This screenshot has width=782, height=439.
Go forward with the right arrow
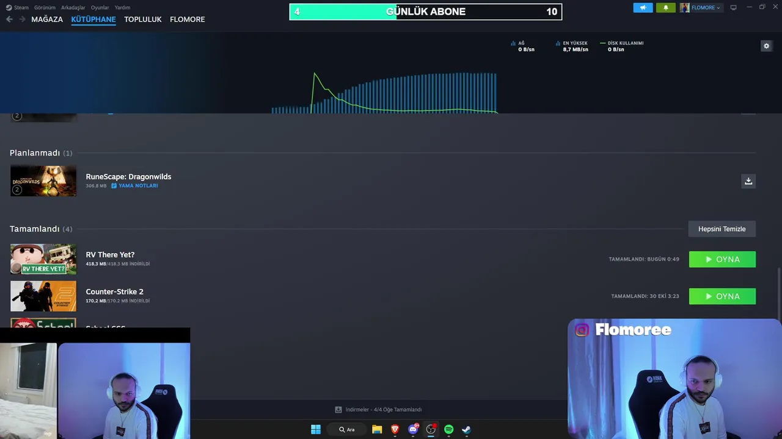click(22, 20)
